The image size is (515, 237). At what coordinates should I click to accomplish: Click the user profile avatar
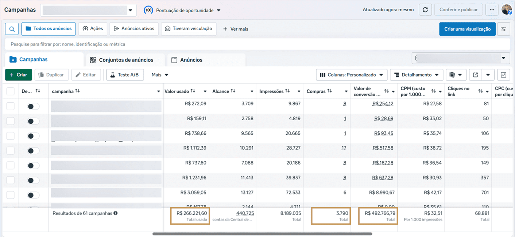[x=507, y=10]
